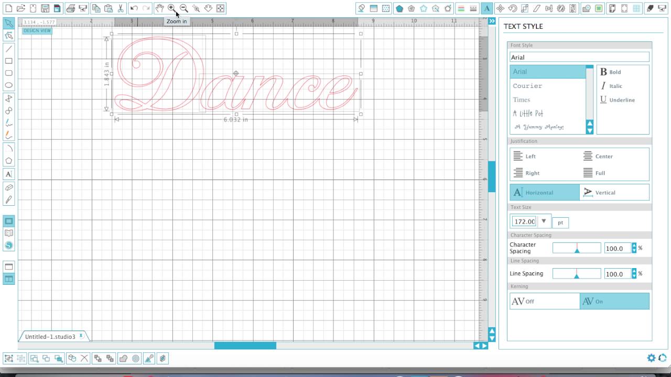Click the Character Spacing stepper arrows
The image size is (671, 377).
pyautogui.click(x=634, y=248)
